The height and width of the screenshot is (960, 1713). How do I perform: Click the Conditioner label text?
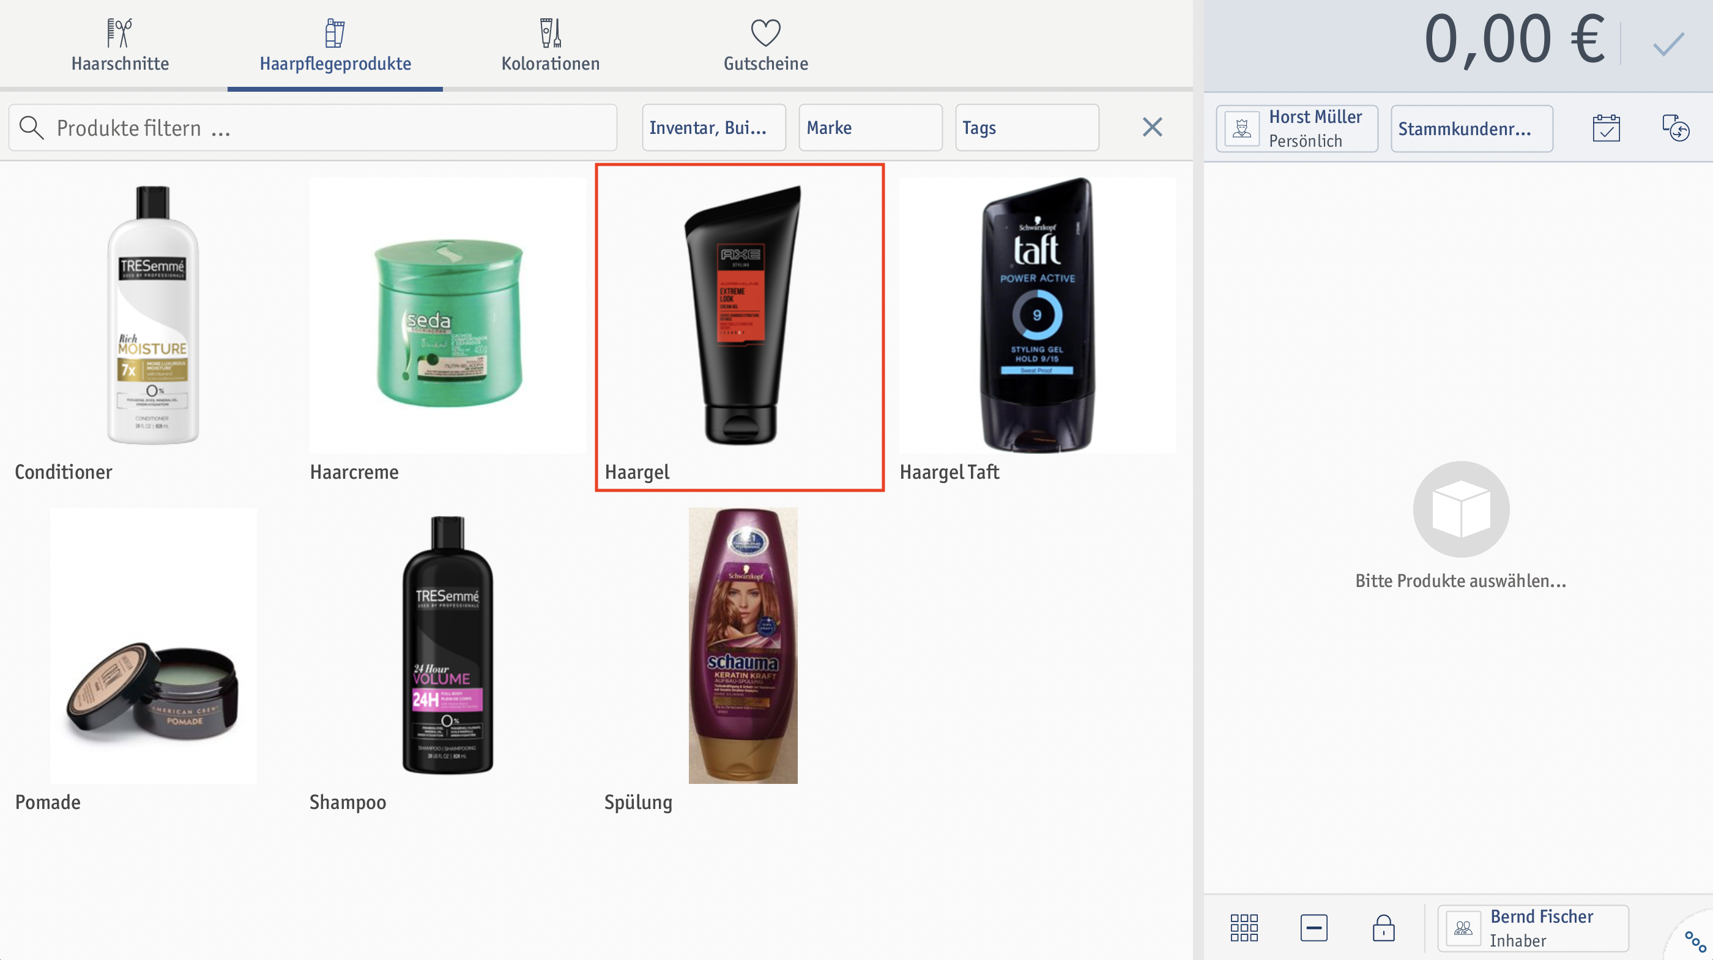[63, 472]
